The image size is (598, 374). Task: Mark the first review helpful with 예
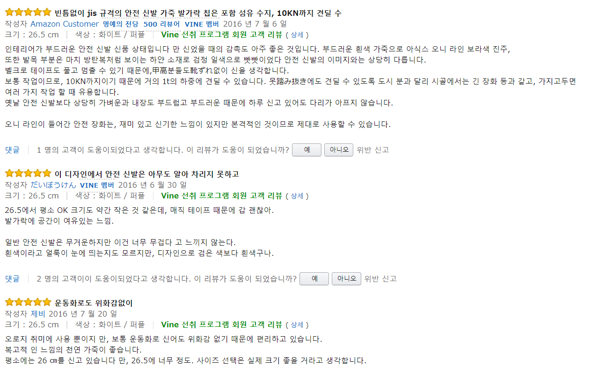pyautogui.click(x=306, y=150)
